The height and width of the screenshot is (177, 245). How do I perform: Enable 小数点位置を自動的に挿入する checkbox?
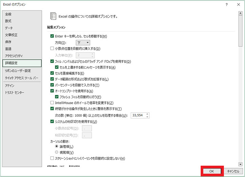pos(52,48)
